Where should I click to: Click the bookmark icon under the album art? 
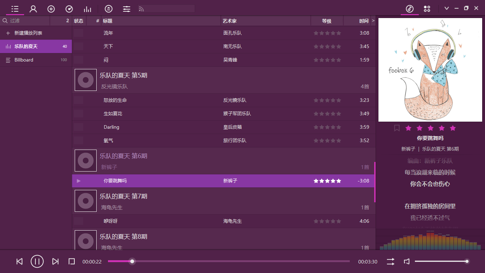coord(396,128)
